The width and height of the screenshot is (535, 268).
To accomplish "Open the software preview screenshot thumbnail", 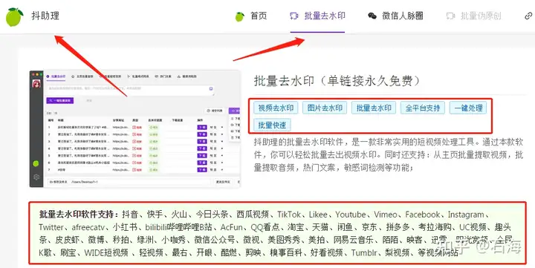I will (135, 129).
